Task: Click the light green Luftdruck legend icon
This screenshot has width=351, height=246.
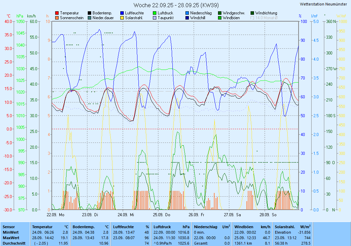Action: (155, 13)
